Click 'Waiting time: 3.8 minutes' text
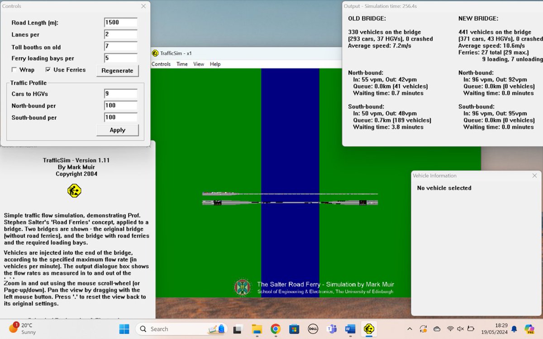 388,127
